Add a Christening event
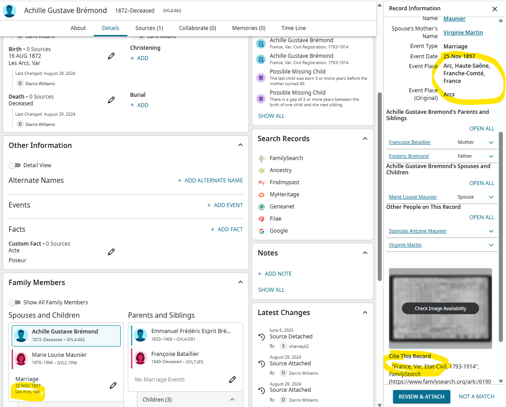 point(140,58)
